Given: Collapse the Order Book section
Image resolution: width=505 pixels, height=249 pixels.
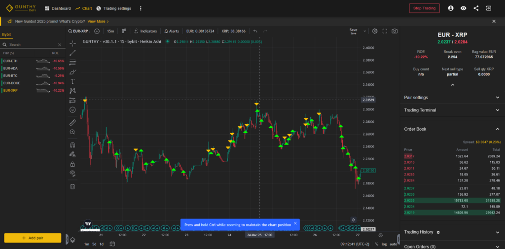Looking at the screenshot, I should click(452, 129).
